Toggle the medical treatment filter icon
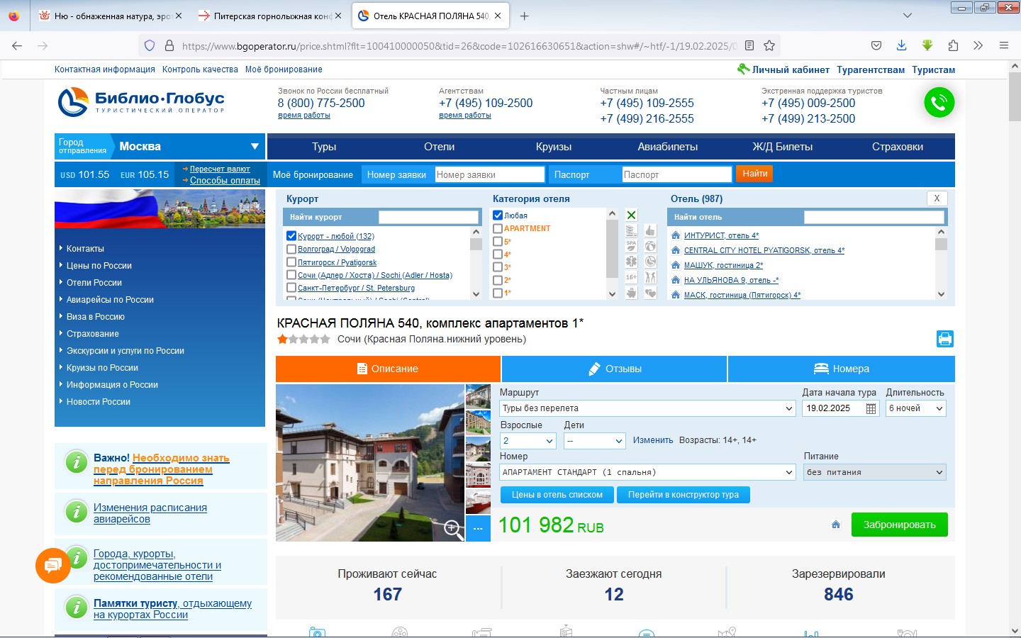This screenshot has height=638, width=1021. point(631,262)
